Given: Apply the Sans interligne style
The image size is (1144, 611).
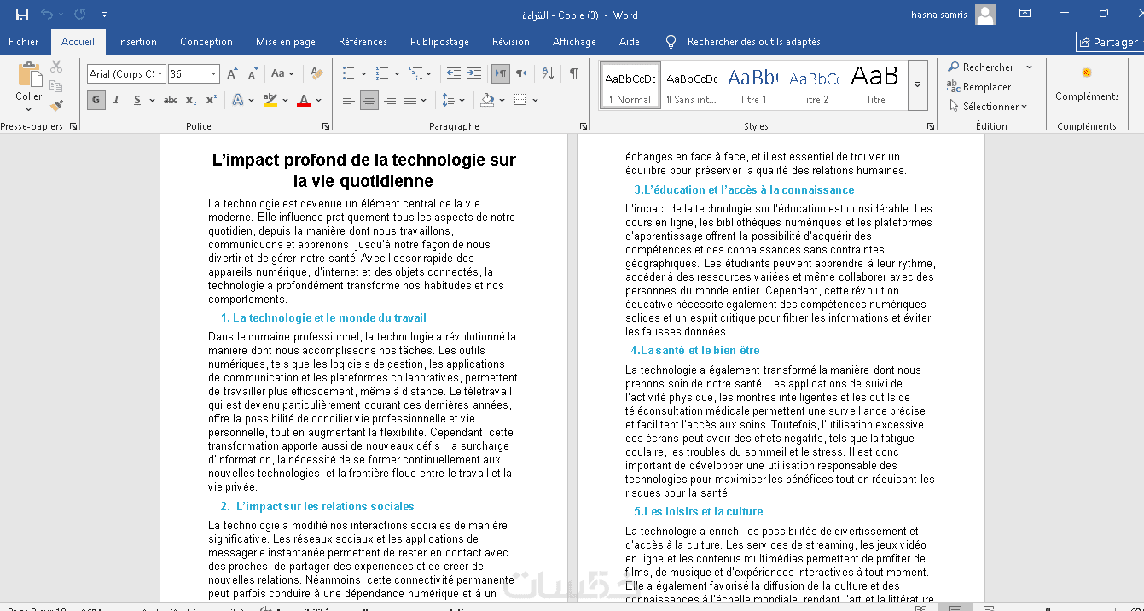Looking at the screenshot, I should coord(691,85).
